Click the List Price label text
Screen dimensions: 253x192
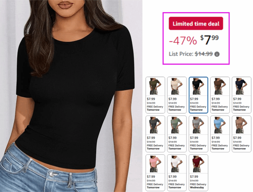click(181, 54)
